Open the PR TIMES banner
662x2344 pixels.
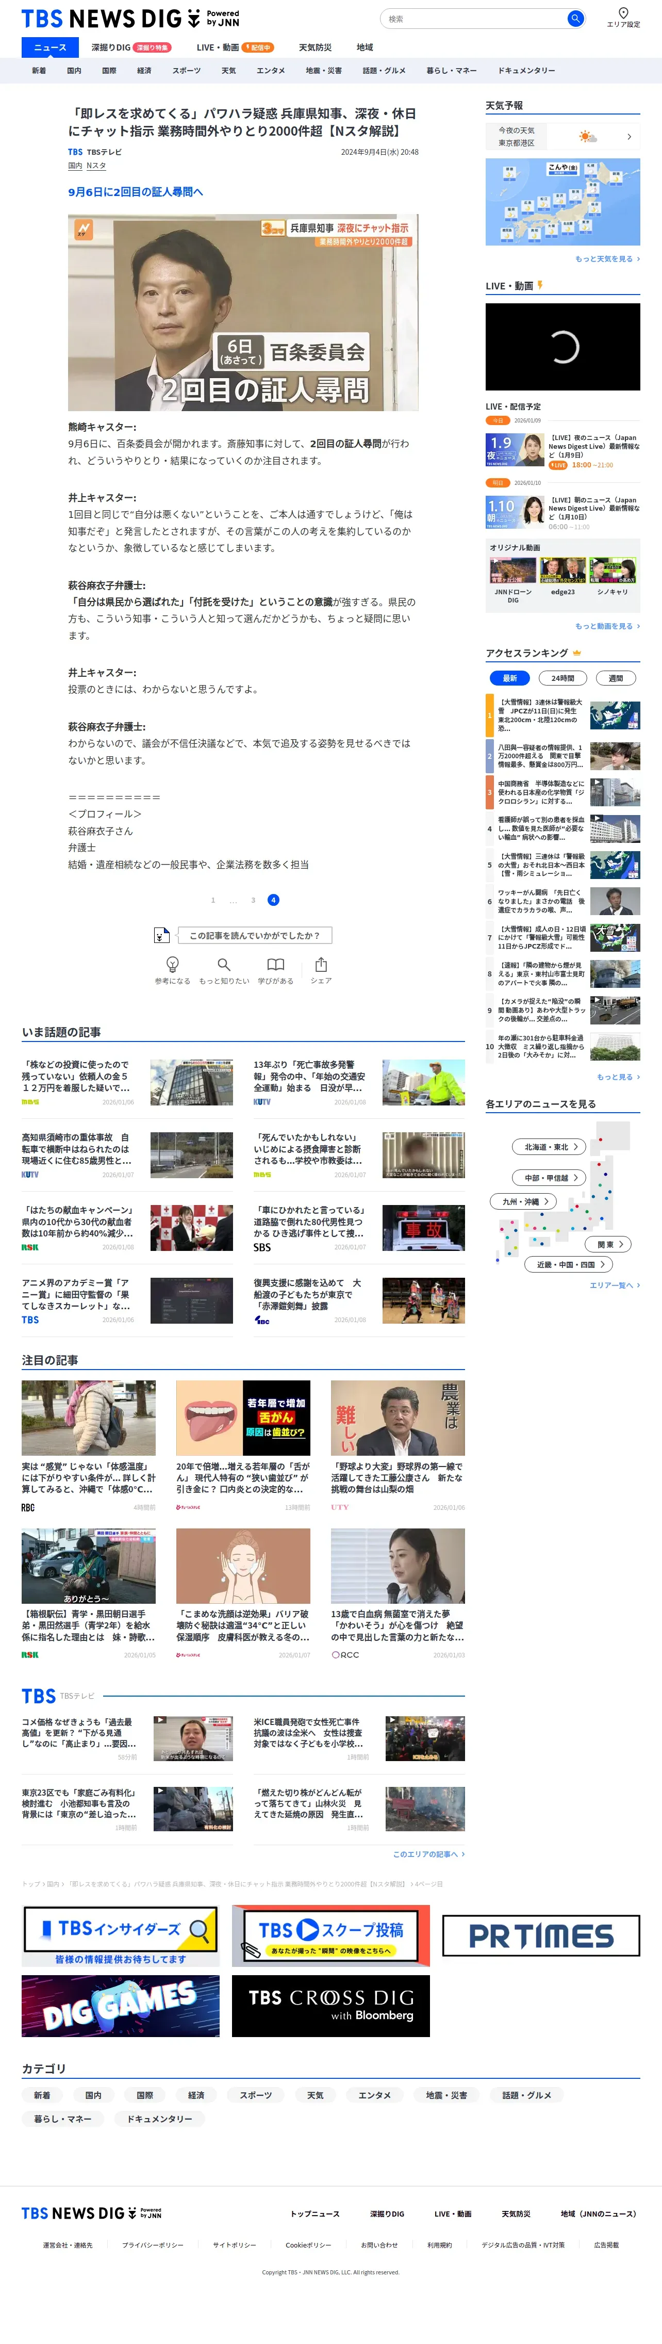[x=541, y=1935]
